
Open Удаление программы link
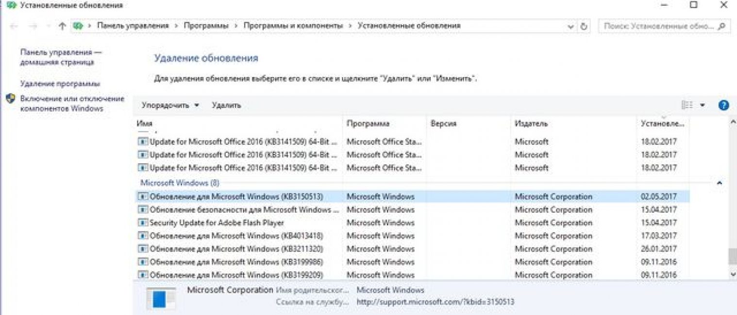(x=60, y=84)
